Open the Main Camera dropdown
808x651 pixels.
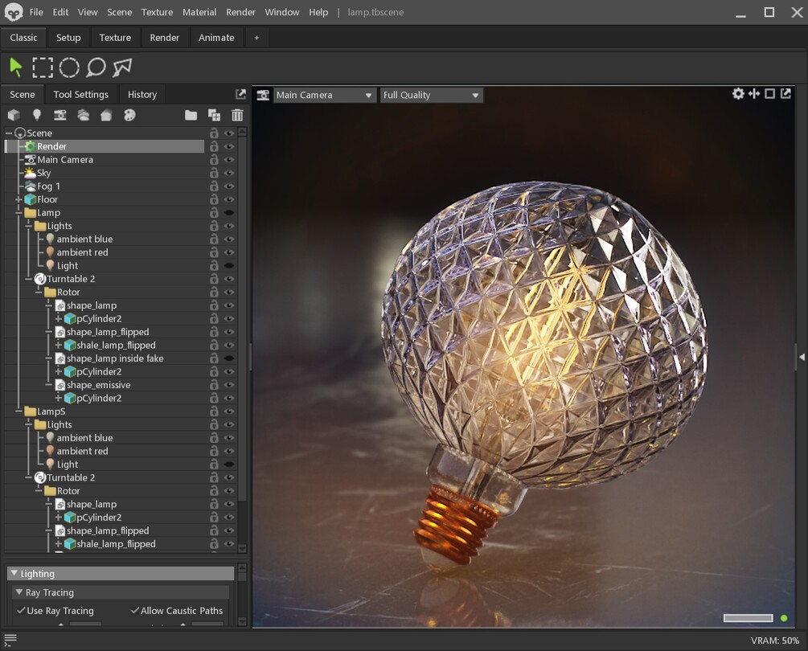[x=324, y=96]
